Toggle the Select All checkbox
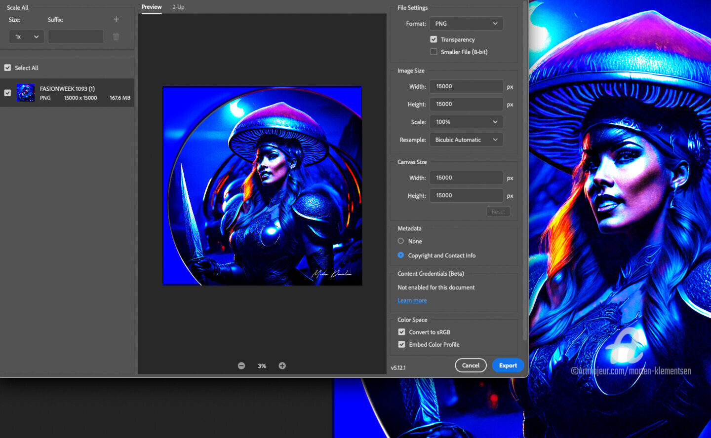The height and width of the screenshot is (438, 711). [7, 68]
